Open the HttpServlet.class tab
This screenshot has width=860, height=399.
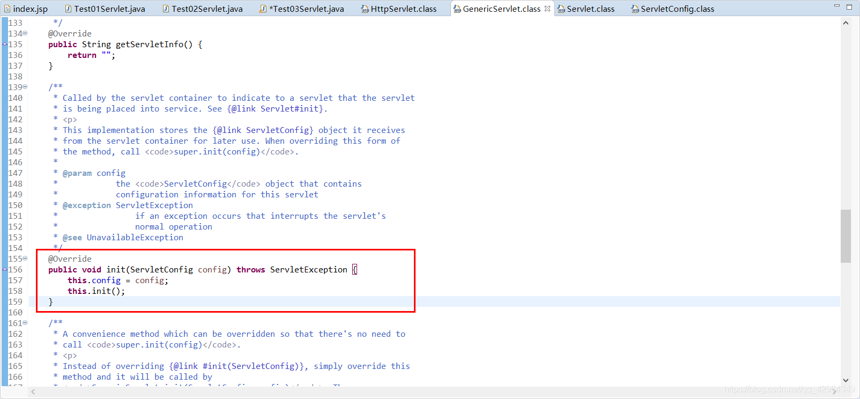[399, 9]
